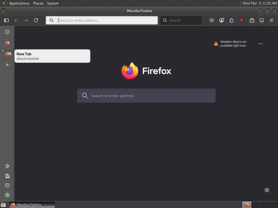This screenshot has height=208, width=278.
Task: Close the hovered New Tab tab
Action: pyautogui.click(x=3, y=51)
